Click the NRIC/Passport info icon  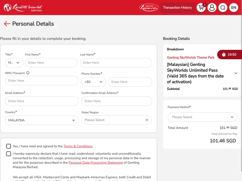click(28, 73)
